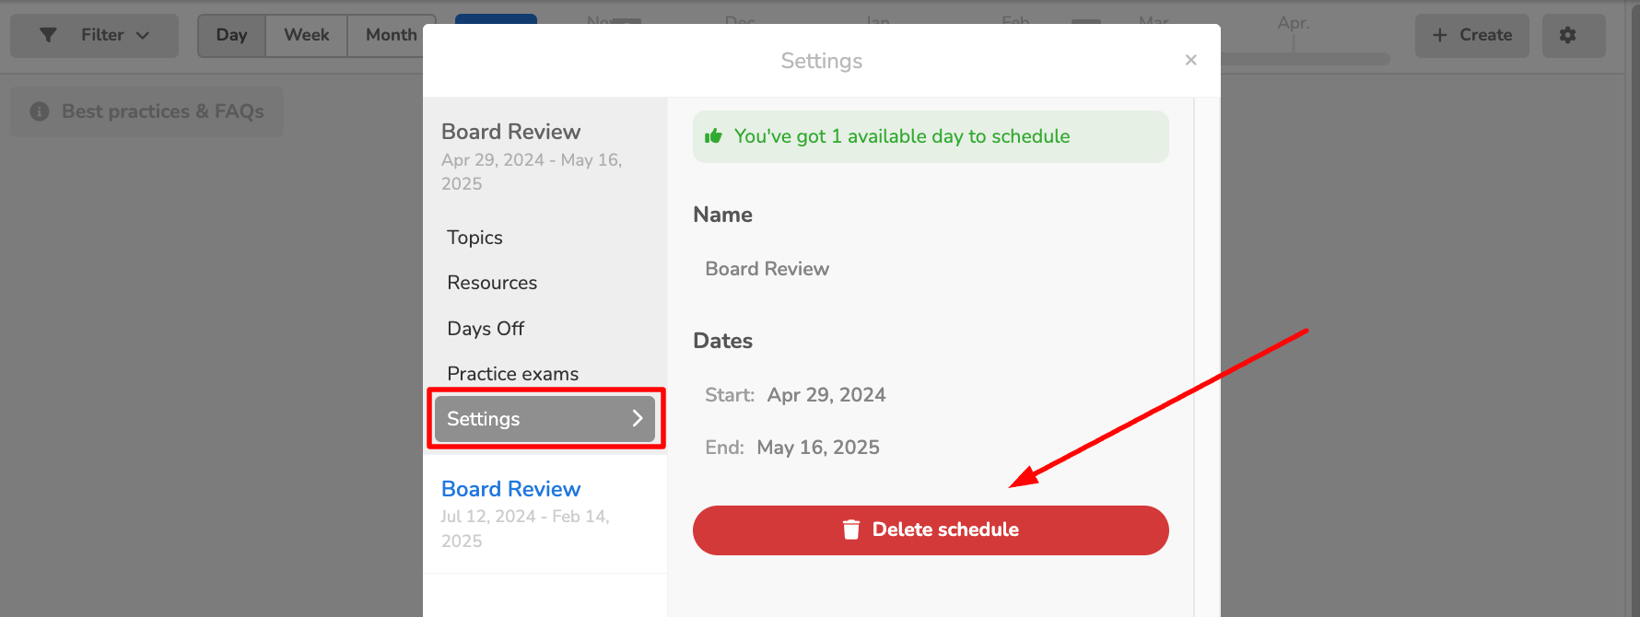This screenshot has width=1640, height=617.
Task: Switch to the Week view
Action: [306, 35]
